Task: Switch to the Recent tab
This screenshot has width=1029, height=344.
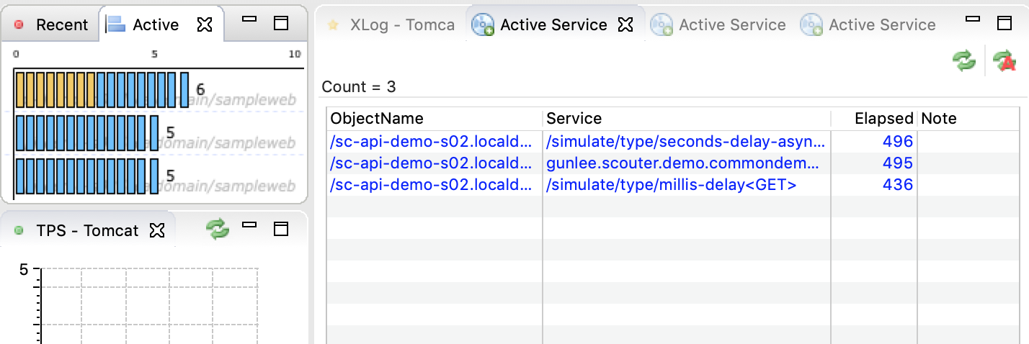Action: pos(52,25)
